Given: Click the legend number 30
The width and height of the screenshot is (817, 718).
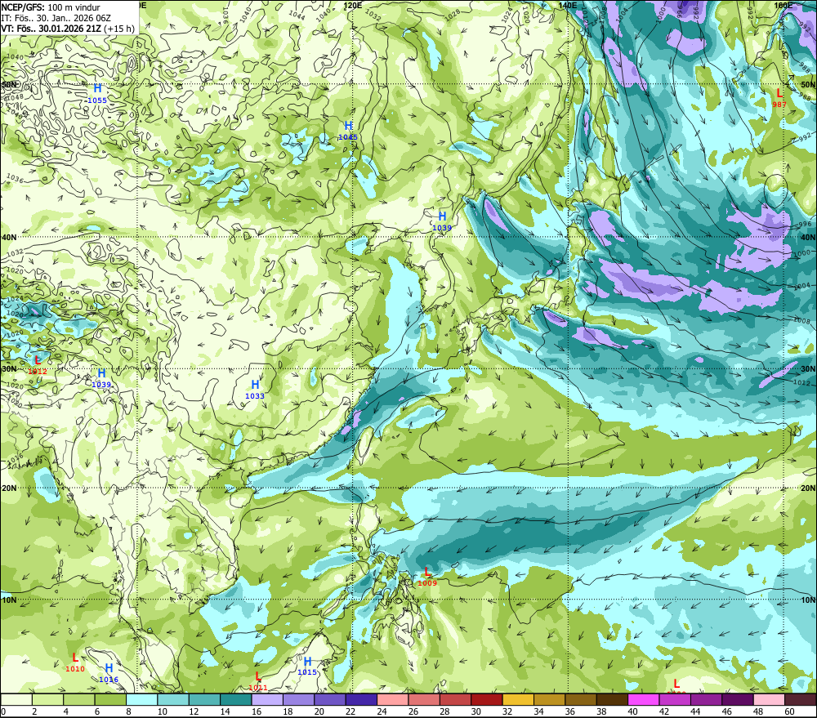Looking at the screenshot, I should 475,711.
